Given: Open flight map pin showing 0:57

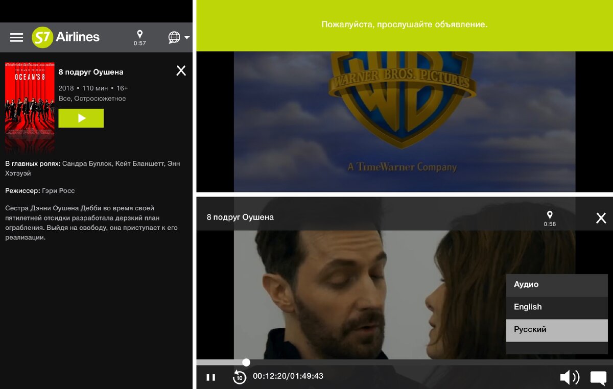Looking at the screenshot, I should click(x=139, y=38).
